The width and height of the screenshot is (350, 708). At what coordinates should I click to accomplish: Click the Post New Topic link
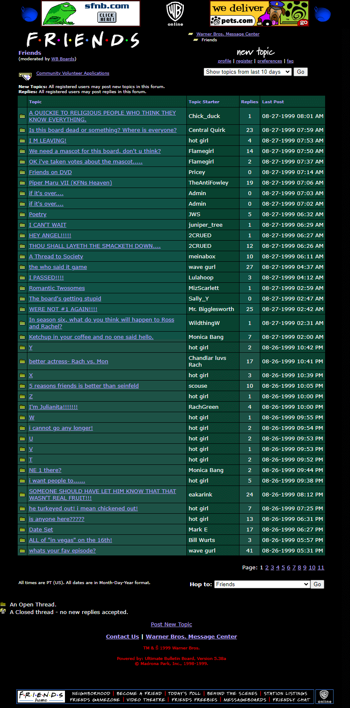[172, 625]
